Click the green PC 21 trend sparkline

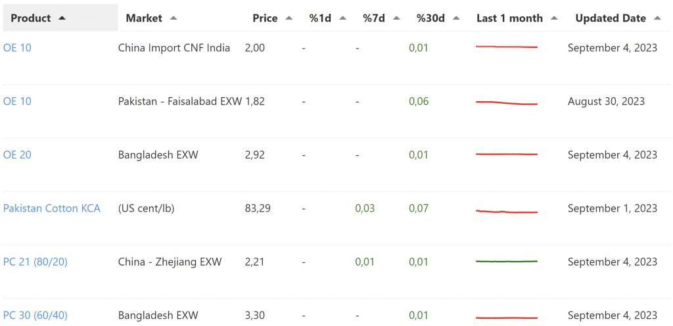click(506, 262)
